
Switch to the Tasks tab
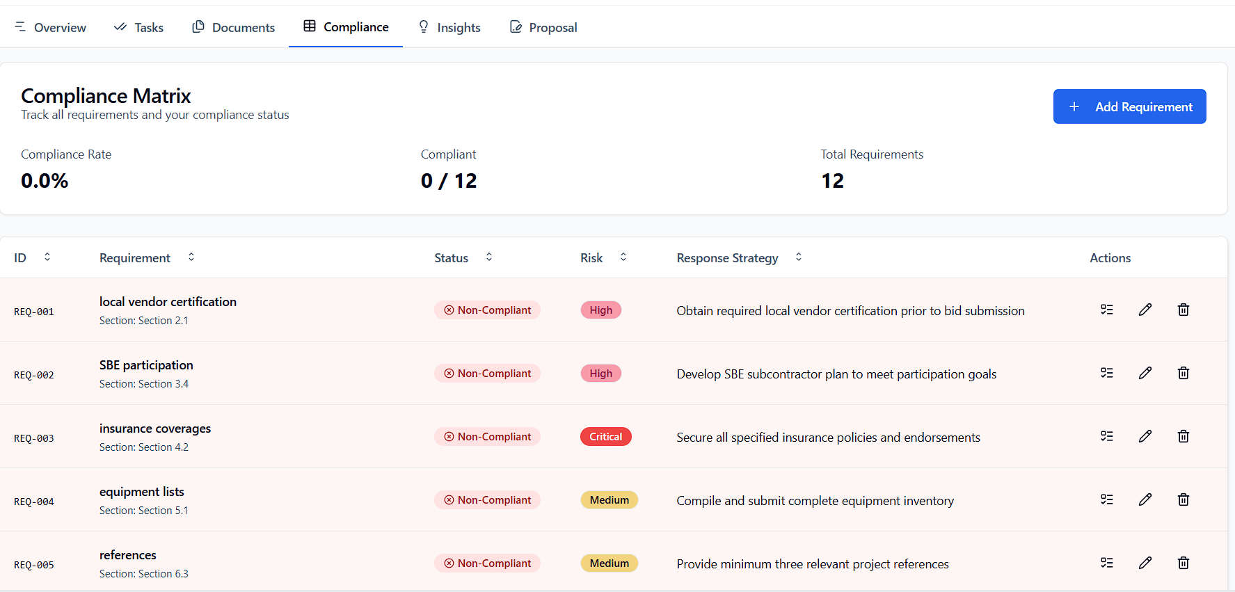click(138, 27)
